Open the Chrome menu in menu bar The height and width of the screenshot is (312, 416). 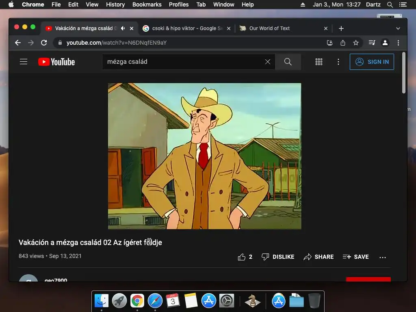coord(33,4)
